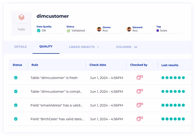195x136 pixels.
Task: Click check date of the BirthDate row
Action: coord(107,119)
